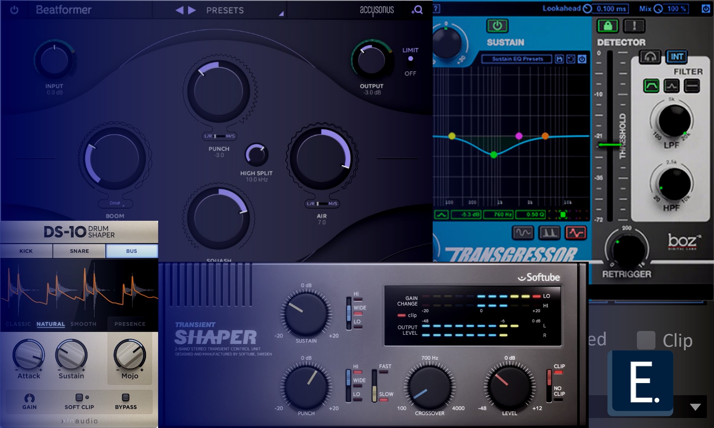Open the Beatformer PRESETS dropdown

point(225,10)
